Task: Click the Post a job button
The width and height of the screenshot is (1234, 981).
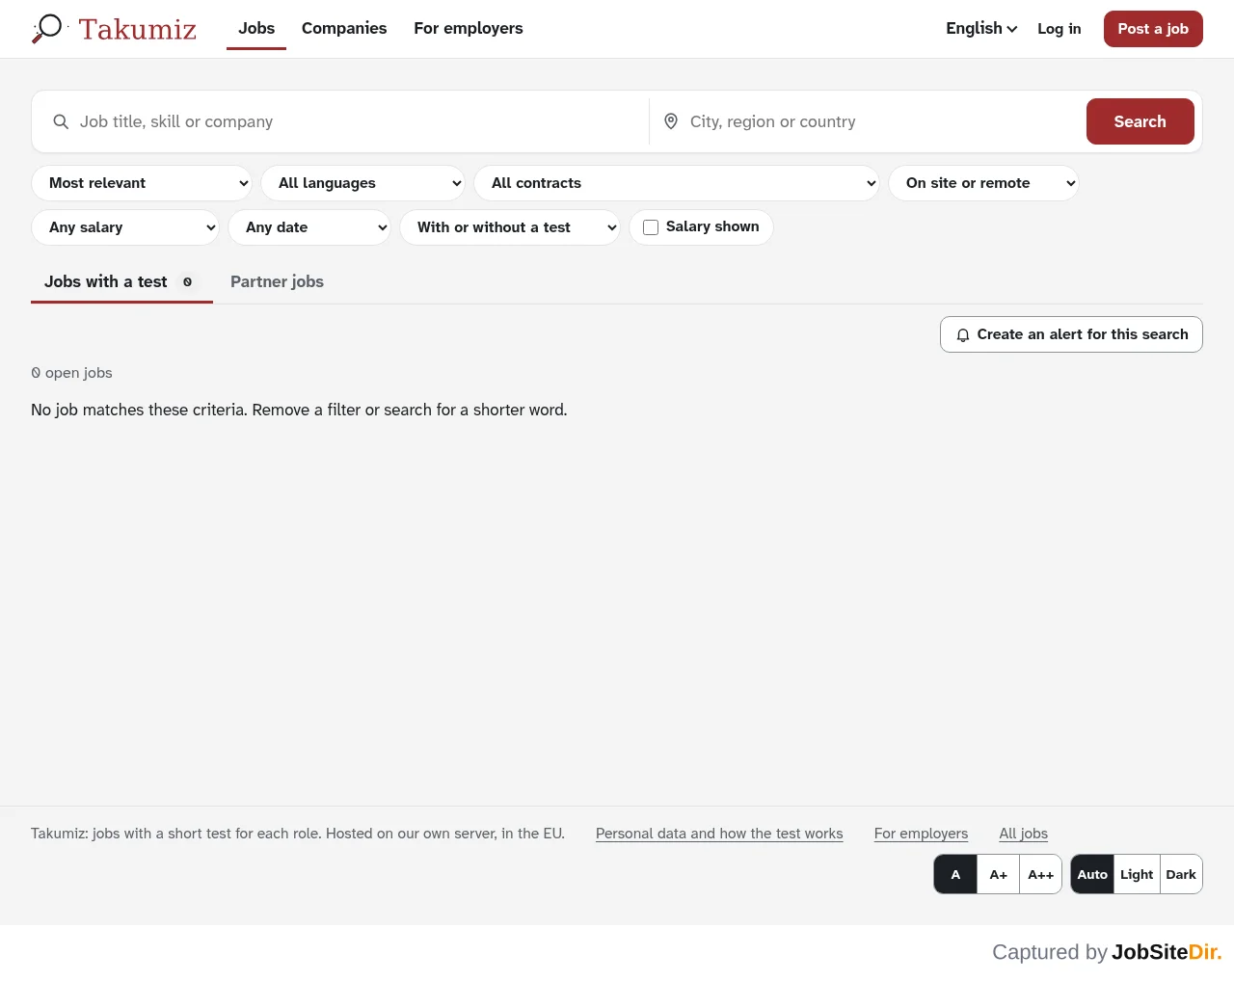Action: click(1153, 29)
